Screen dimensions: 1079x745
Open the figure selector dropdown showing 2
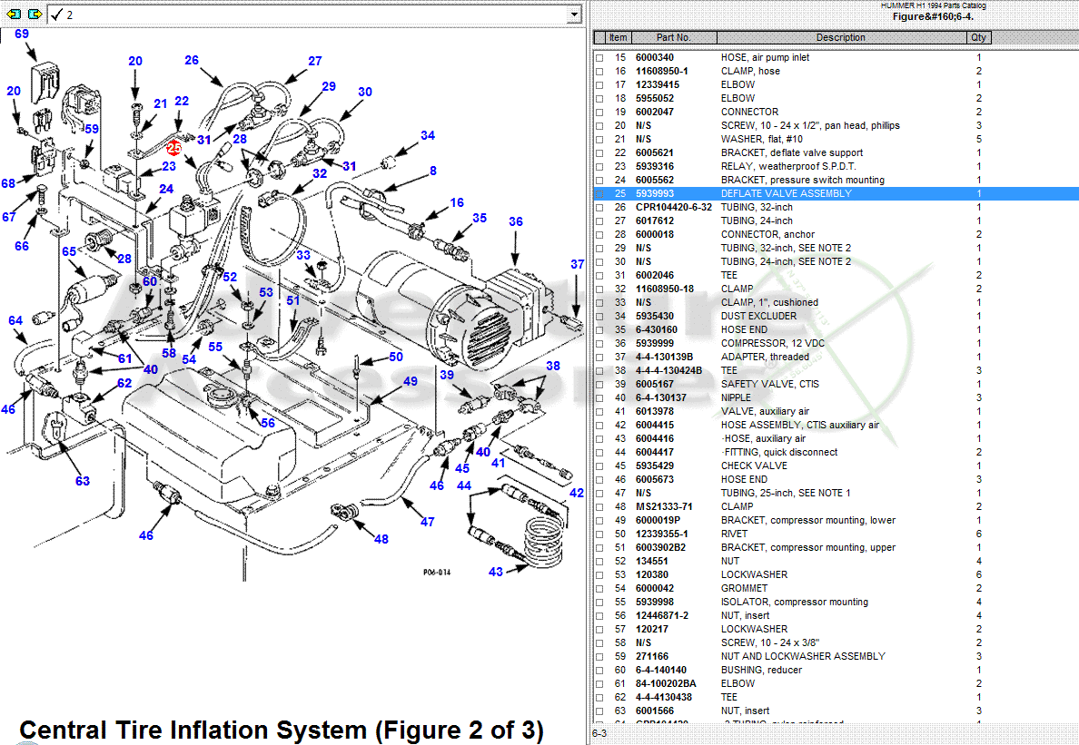(575, 15)
